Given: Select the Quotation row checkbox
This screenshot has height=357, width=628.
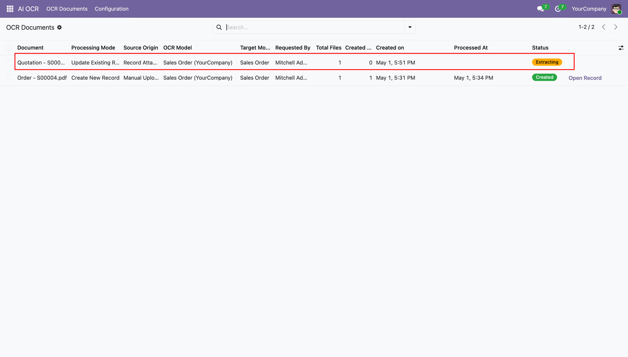Looking at the screenshot, I should [9, 62].
